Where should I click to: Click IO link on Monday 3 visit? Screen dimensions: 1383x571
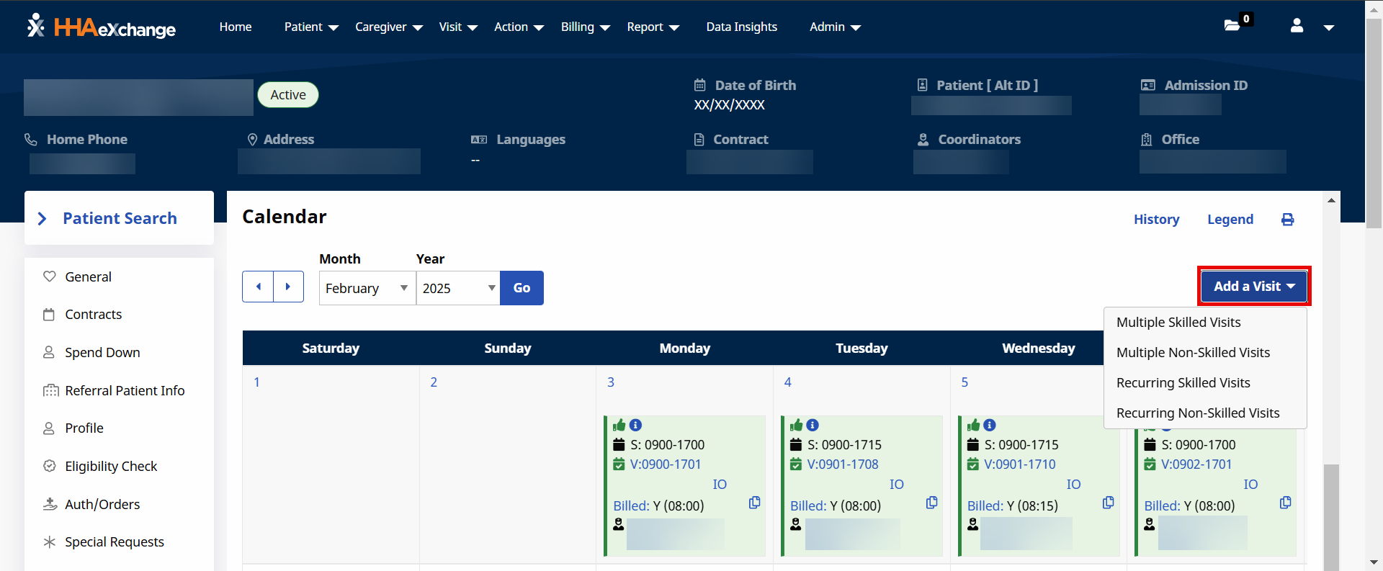720,485
